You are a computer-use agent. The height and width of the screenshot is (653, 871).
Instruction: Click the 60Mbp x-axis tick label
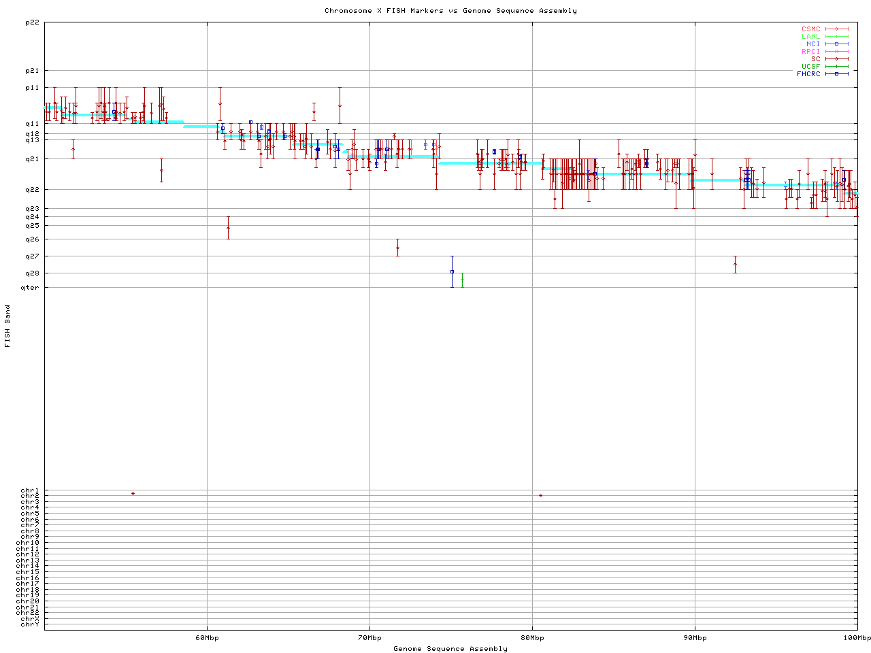pos(207,637)
